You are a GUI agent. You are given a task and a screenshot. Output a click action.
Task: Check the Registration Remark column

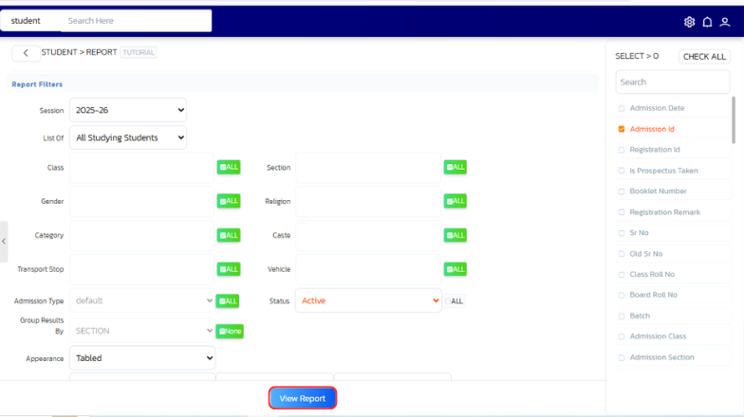tap(621, 212)
